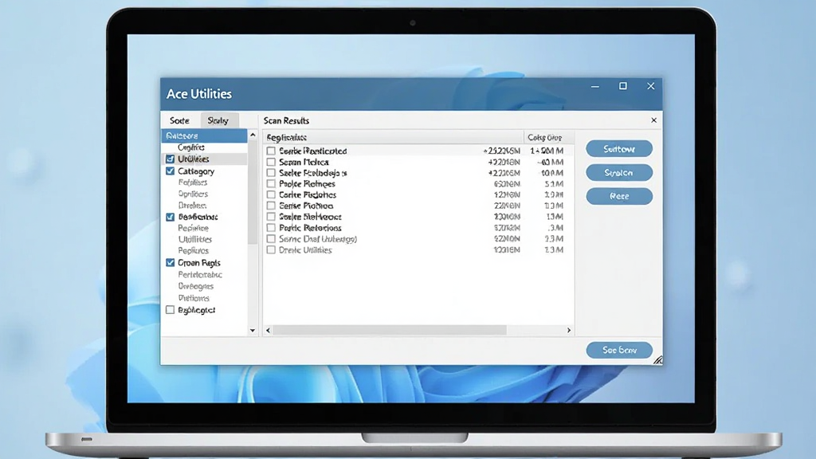Open the "Dwoegnes" item under Croan Repts
Image resolution: width=816 pixels, height=459 pixels.
point(196,286)
